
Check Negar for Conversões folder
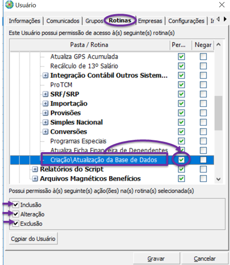tap(204, 132)
